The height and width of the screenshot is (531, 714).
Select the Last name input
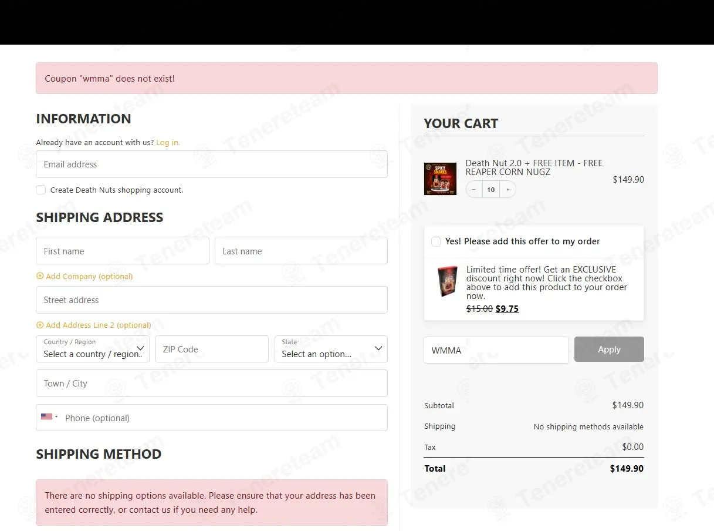[301, 251]
